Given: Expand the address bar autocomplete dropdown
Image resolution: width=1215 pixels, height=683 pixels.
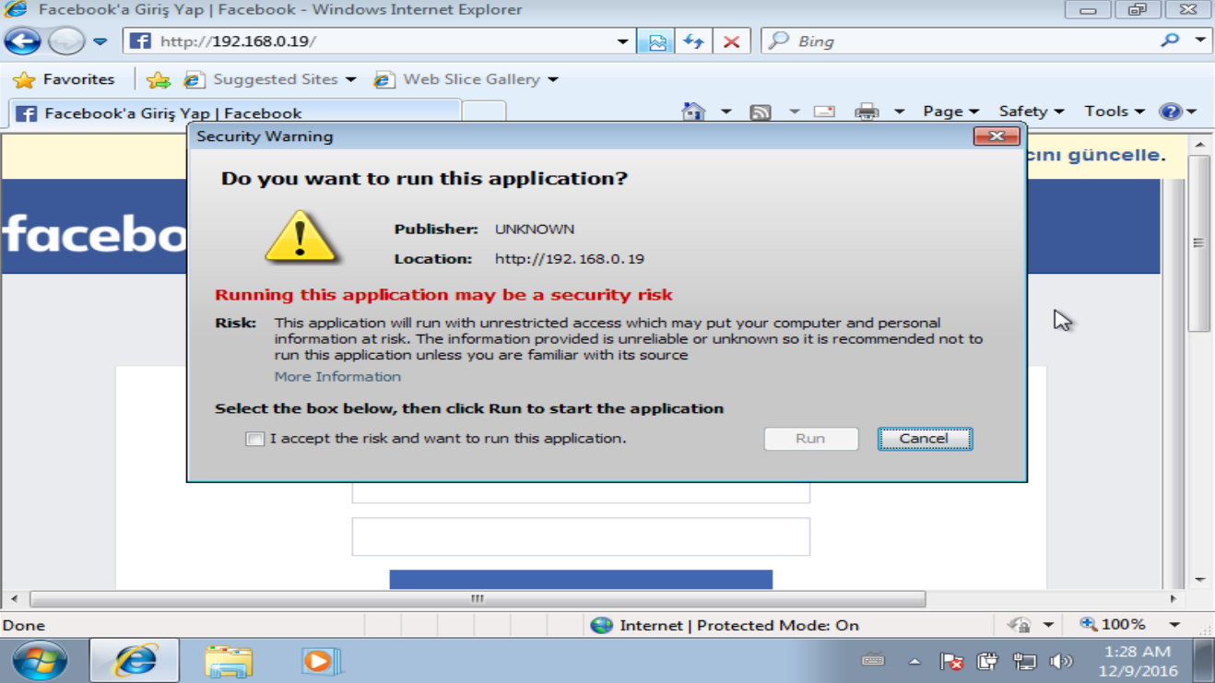Looking at the screenshot, I should pos(623,41).
